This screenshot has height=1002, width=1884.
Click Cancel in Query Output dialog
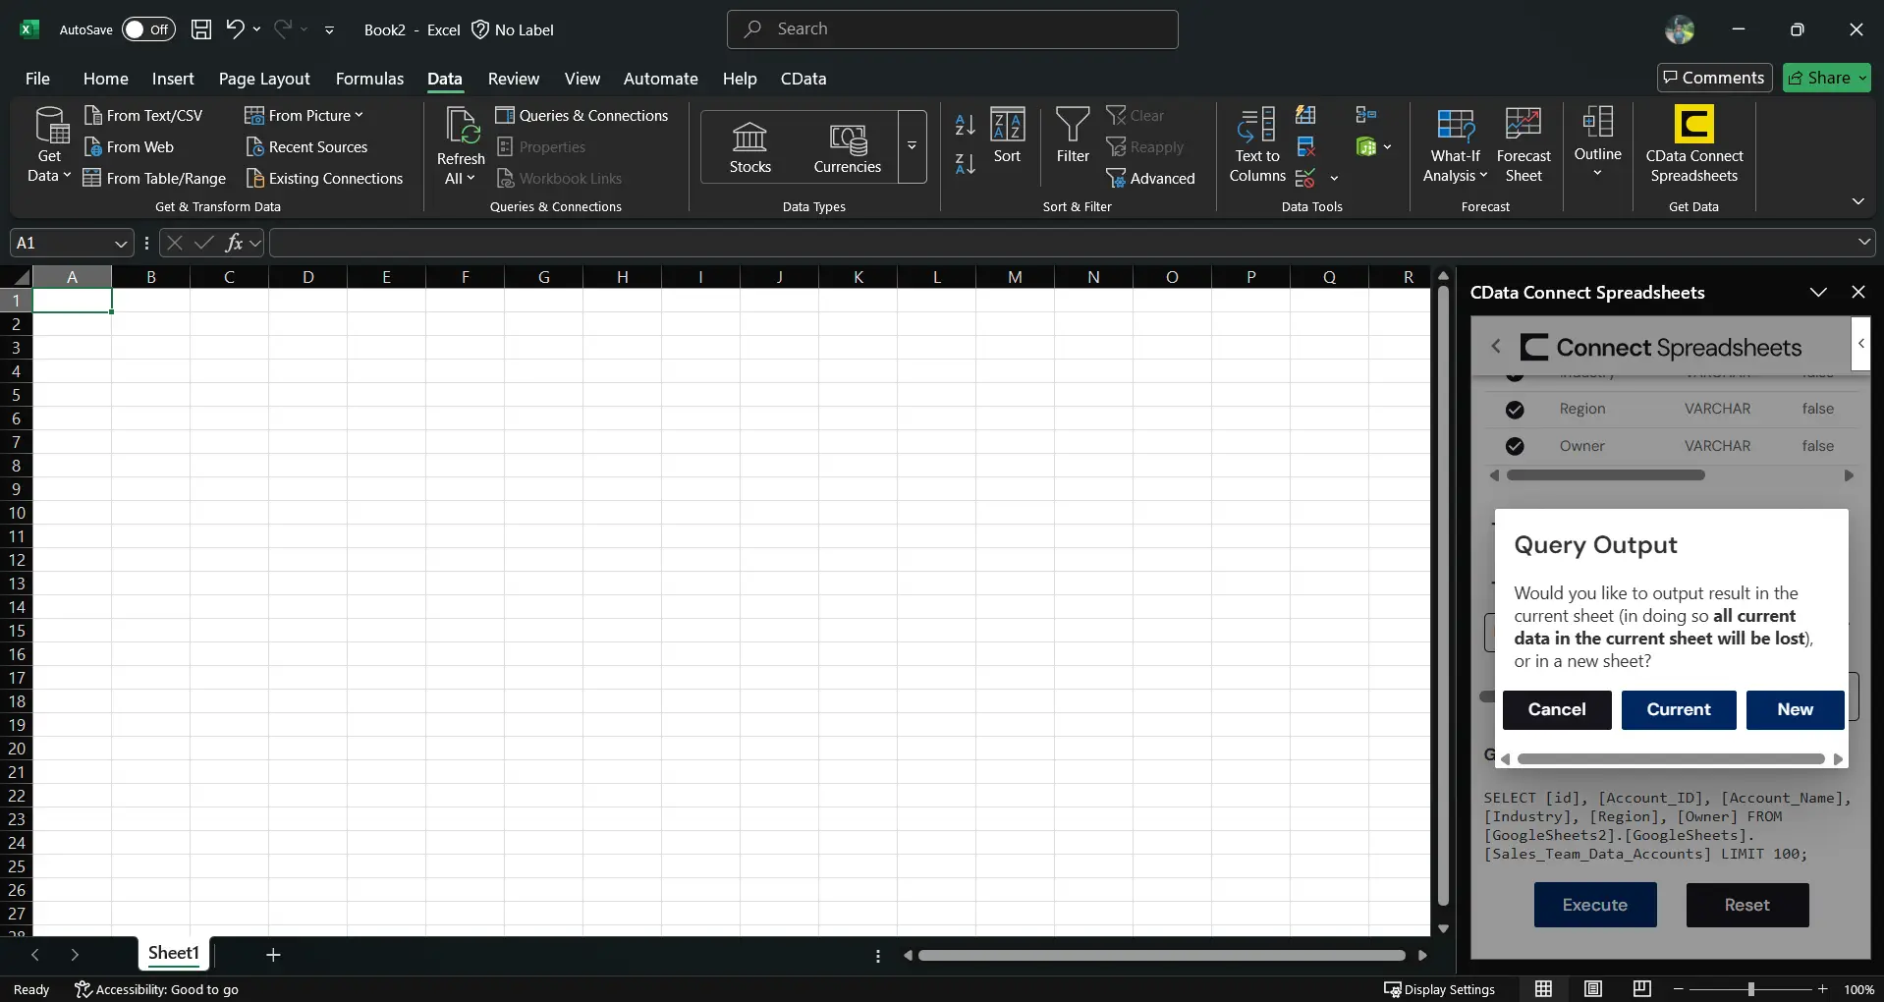1556,709
